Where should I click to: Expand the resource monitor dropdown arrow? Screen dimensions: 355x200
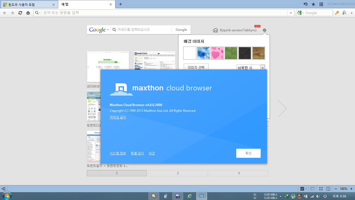(x=306, y=189)
